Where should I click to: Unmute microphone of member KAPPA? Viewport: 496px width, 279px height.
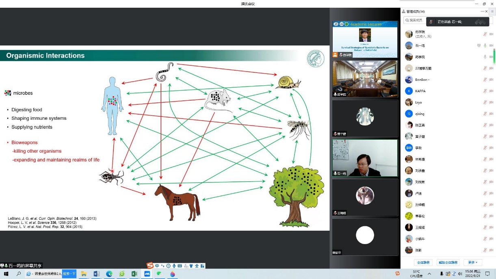click(485, 91)
